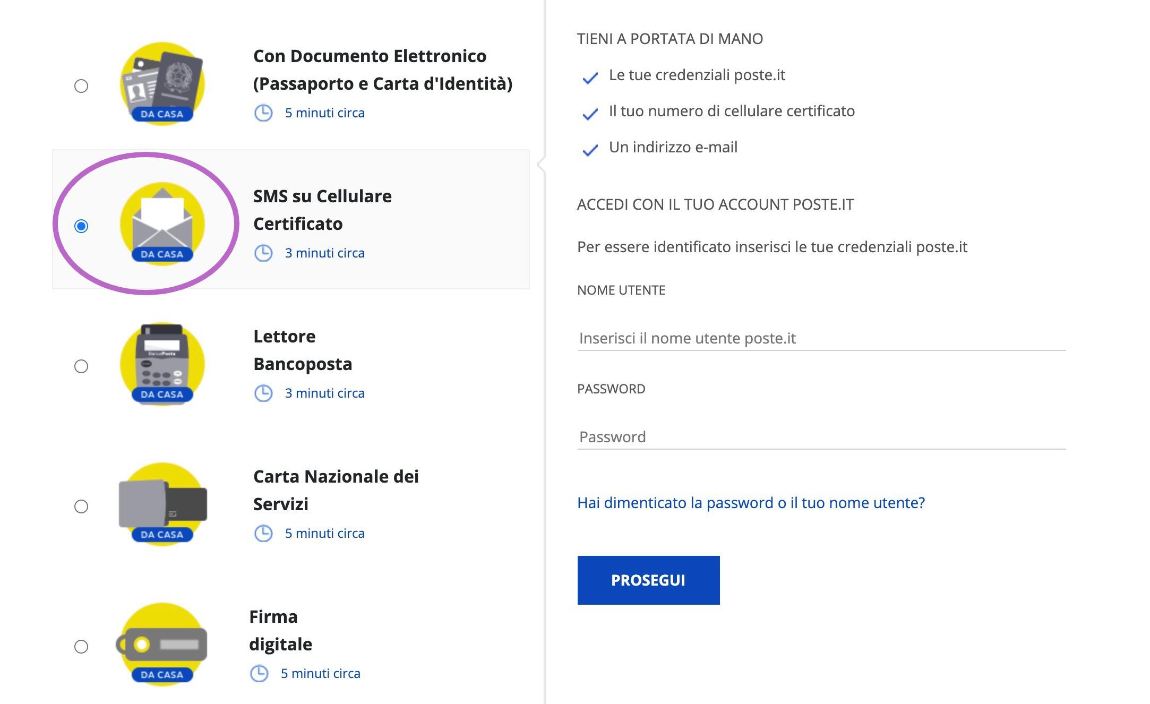Click the Carta Nazionale dei Servizi heading

[336, 490]
